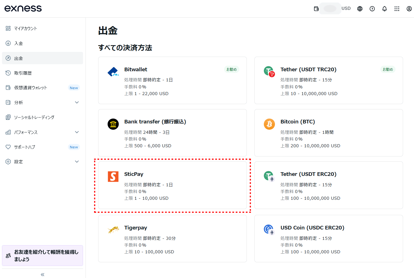The width and height of the screenshot is (414, 278).
Task: Click the 設定 hexagon icon
Action: (8, 162)
